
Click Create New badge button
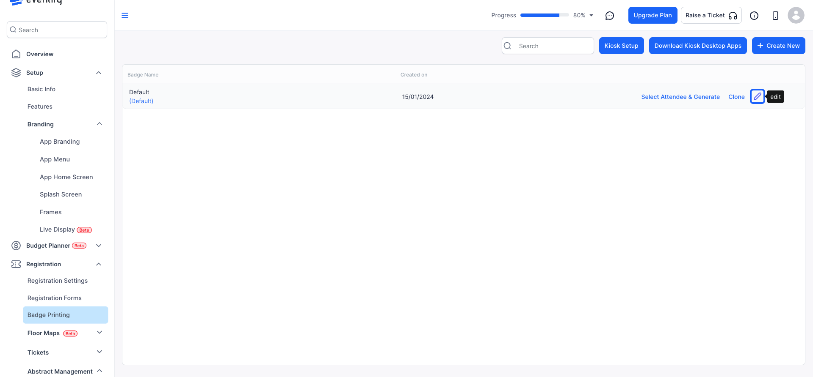[778, 46]
